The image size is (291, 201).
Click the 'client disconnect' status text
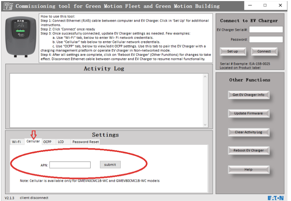(x=34, y=198)
